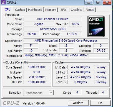Show the About tab
This screenshot has height=107, width=113.
90,10
